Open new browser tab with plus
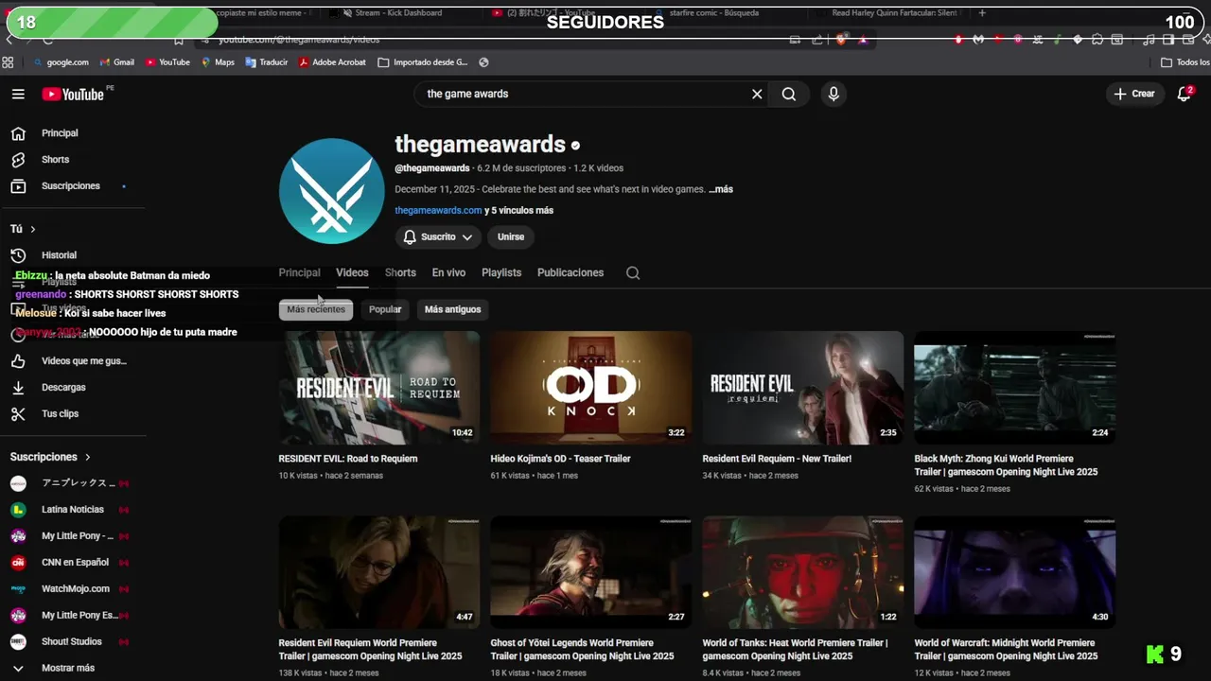This screenshot has width=1211, height=681. [x=982, y=13]
